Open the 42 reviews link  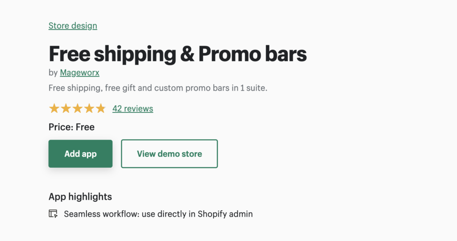coord(133,108)
